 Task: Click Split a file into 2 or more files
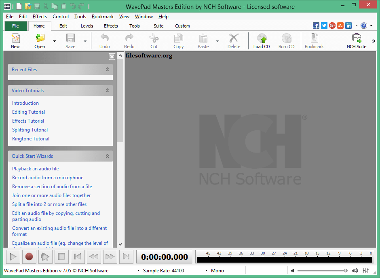point(49,204)
